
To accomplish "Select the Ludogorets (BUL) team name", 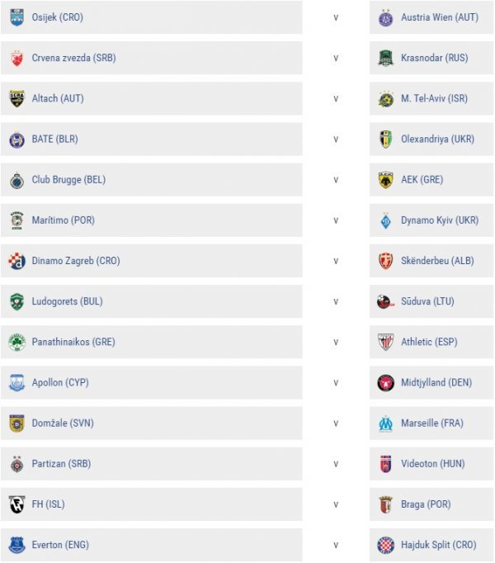I will [x=67, y=301].
